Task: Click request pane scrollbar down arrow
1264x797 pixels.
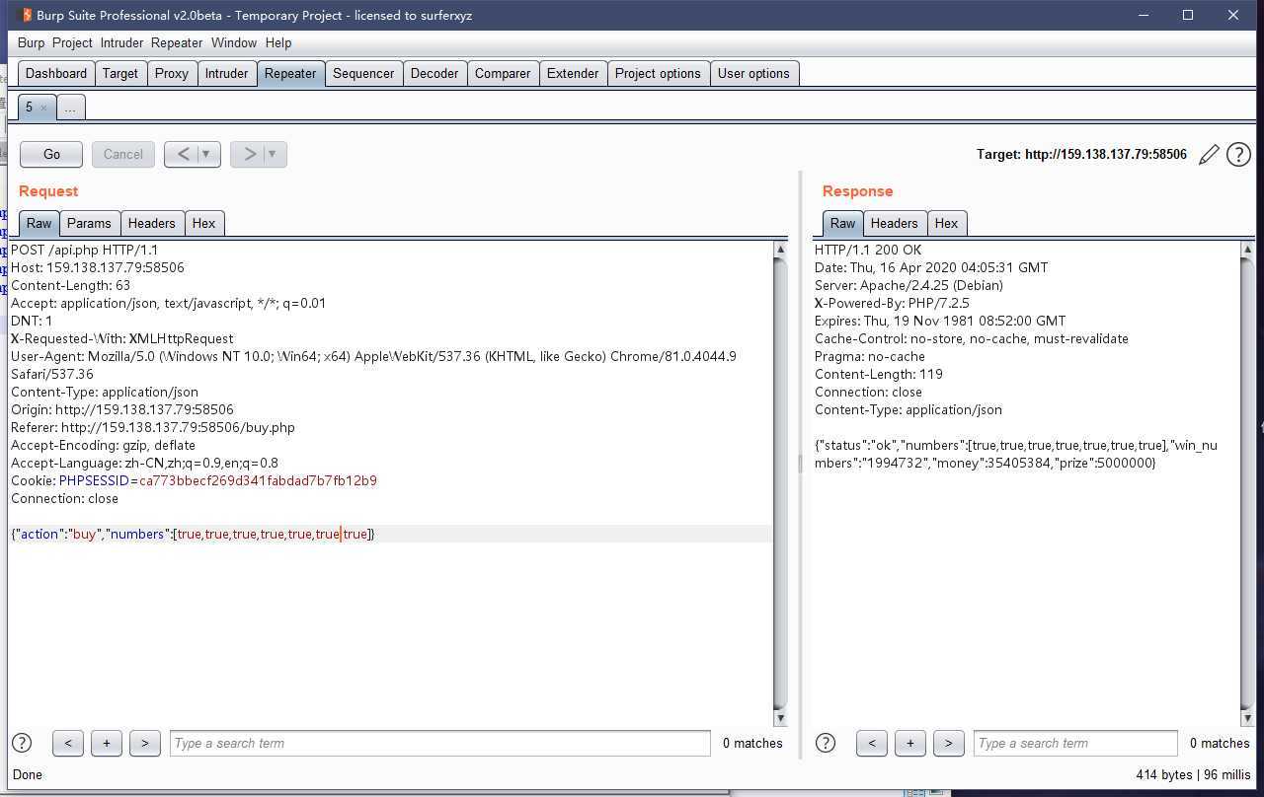Action: [x=780, y=717]
